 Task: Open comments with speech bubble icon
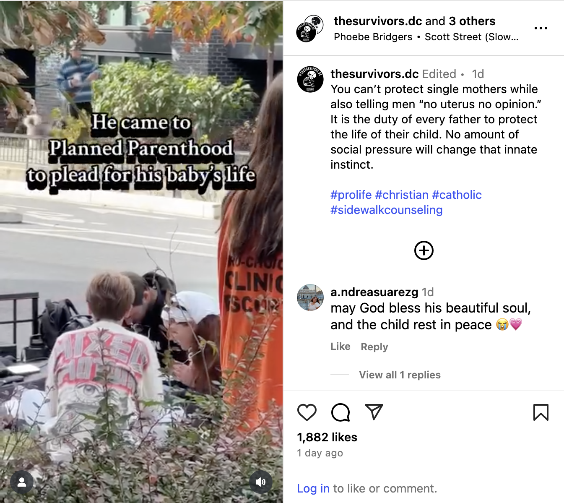click(340, 412)
